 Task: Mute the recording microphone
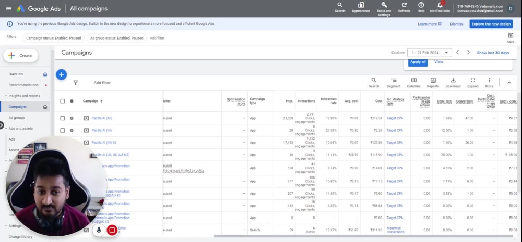99,230
